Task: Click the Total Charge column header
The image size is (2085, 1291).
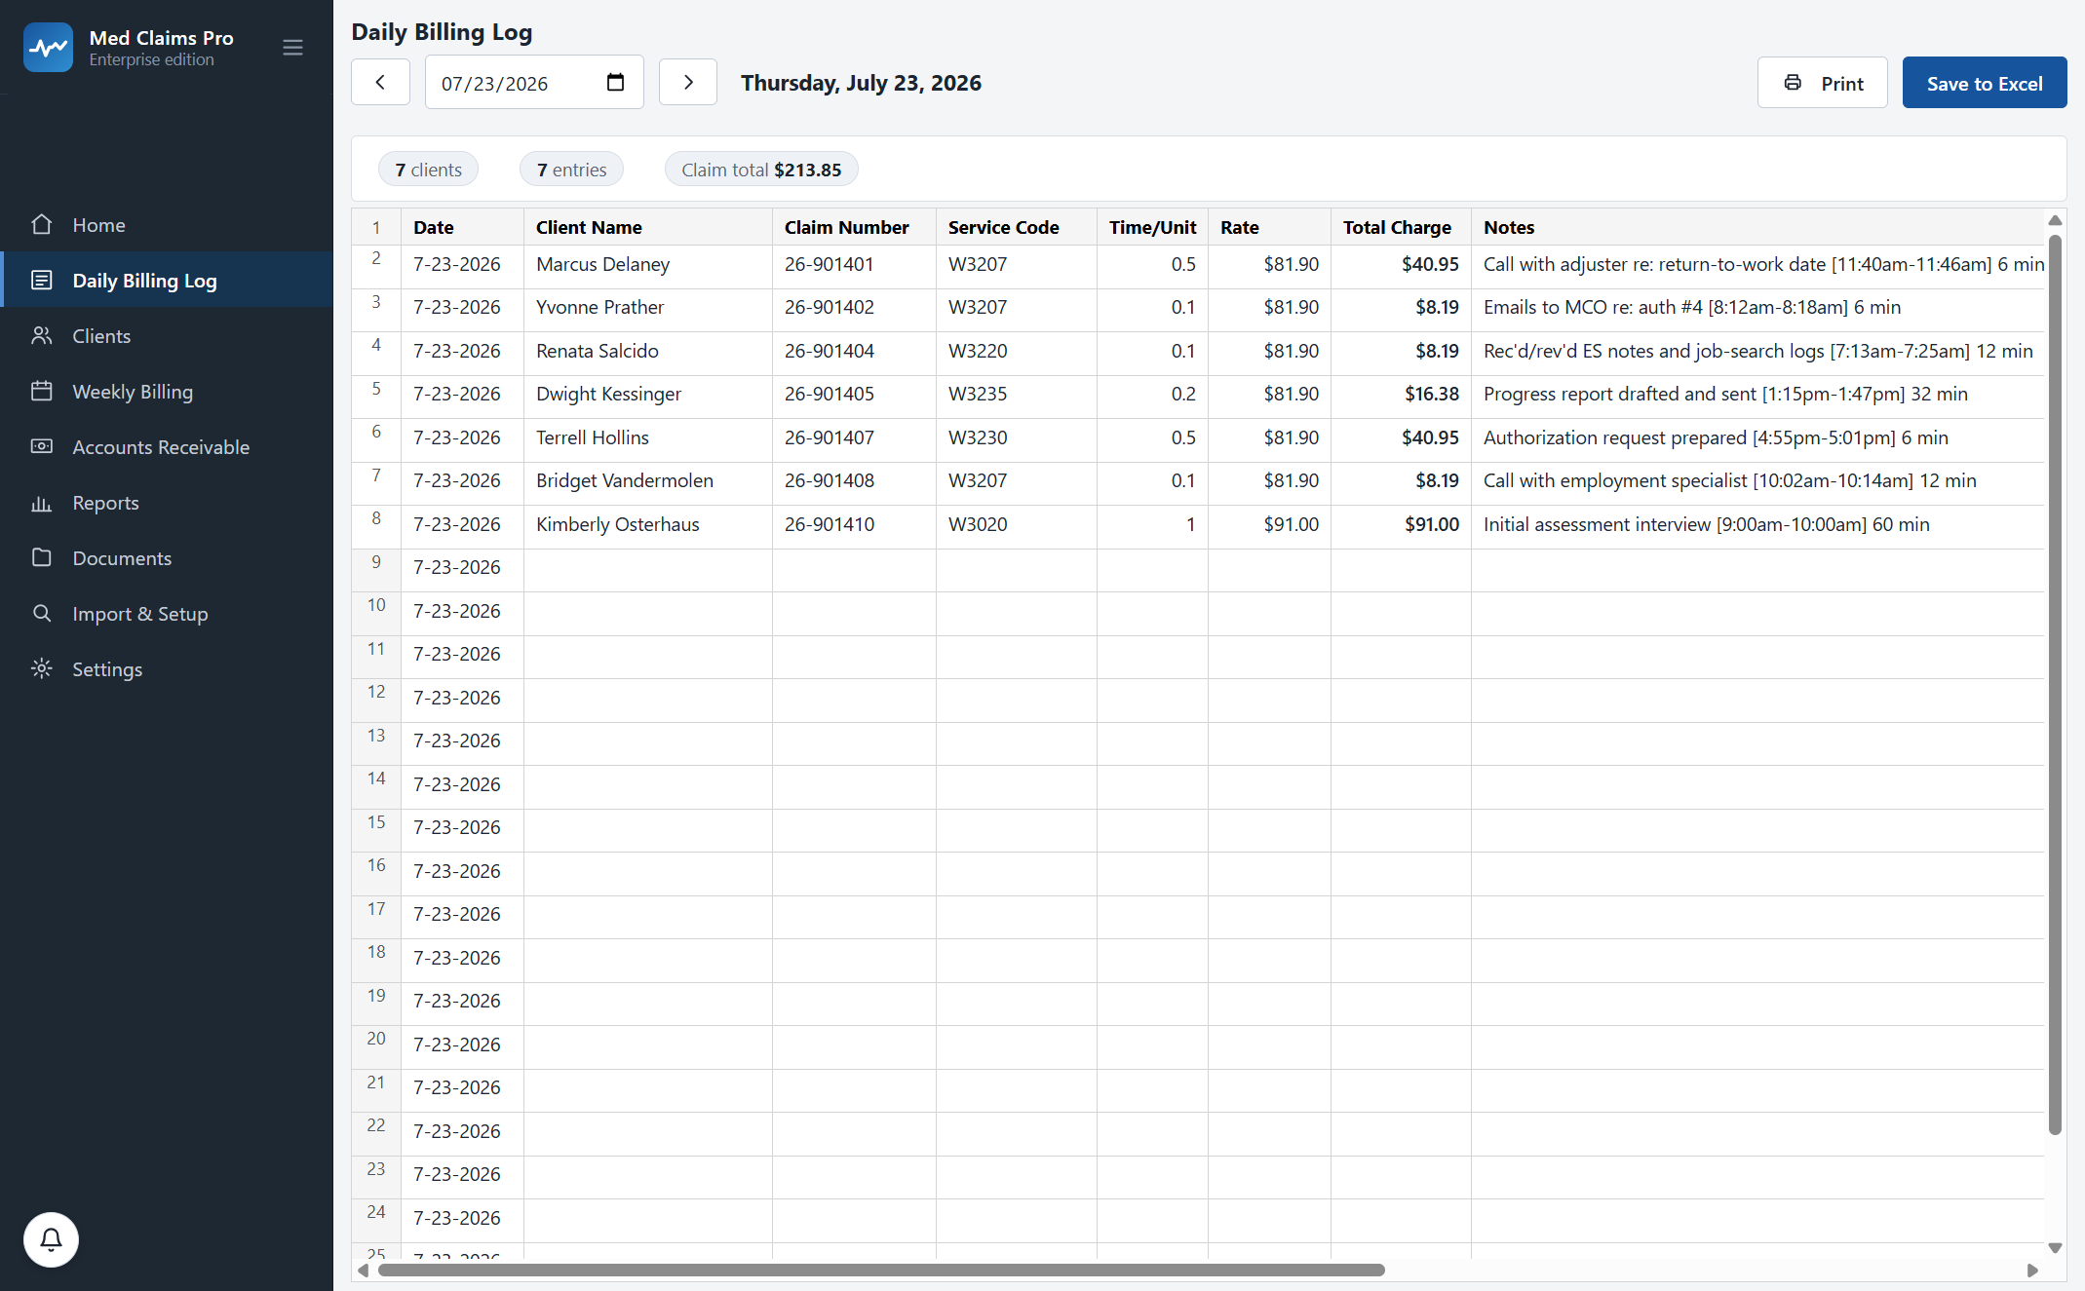Action: (x=1402, y=227)
